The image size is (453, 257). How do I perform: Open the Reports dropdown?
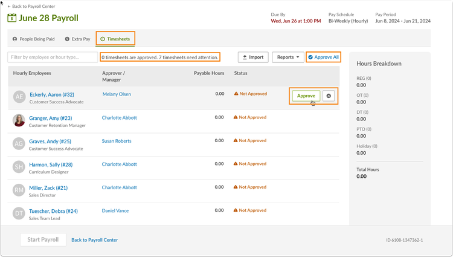[x=288, y=57]
